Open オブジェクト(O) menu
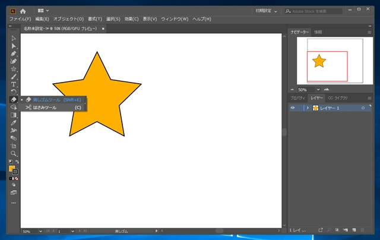This screenshot has width=380, height=240. [68, 19]
